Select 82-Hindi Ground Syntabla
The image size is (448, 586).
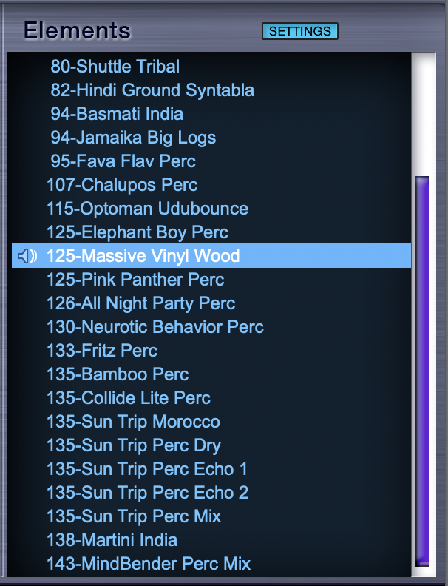click(152, 90)
